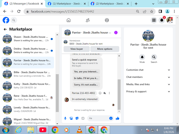Share this page icon in address bar
Image resolution: width=179 pixels, height=134 pixels.
(x=145, y=11)
